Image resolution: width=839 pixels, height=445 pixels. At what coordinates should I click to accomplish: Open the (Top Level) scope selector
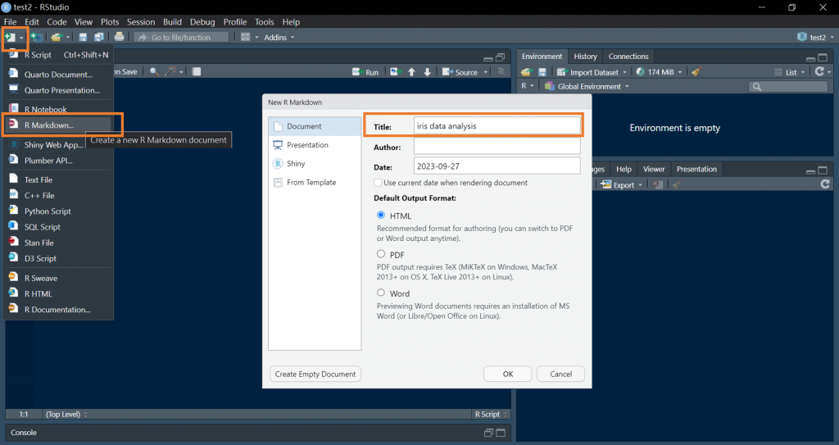pos(66,414)
